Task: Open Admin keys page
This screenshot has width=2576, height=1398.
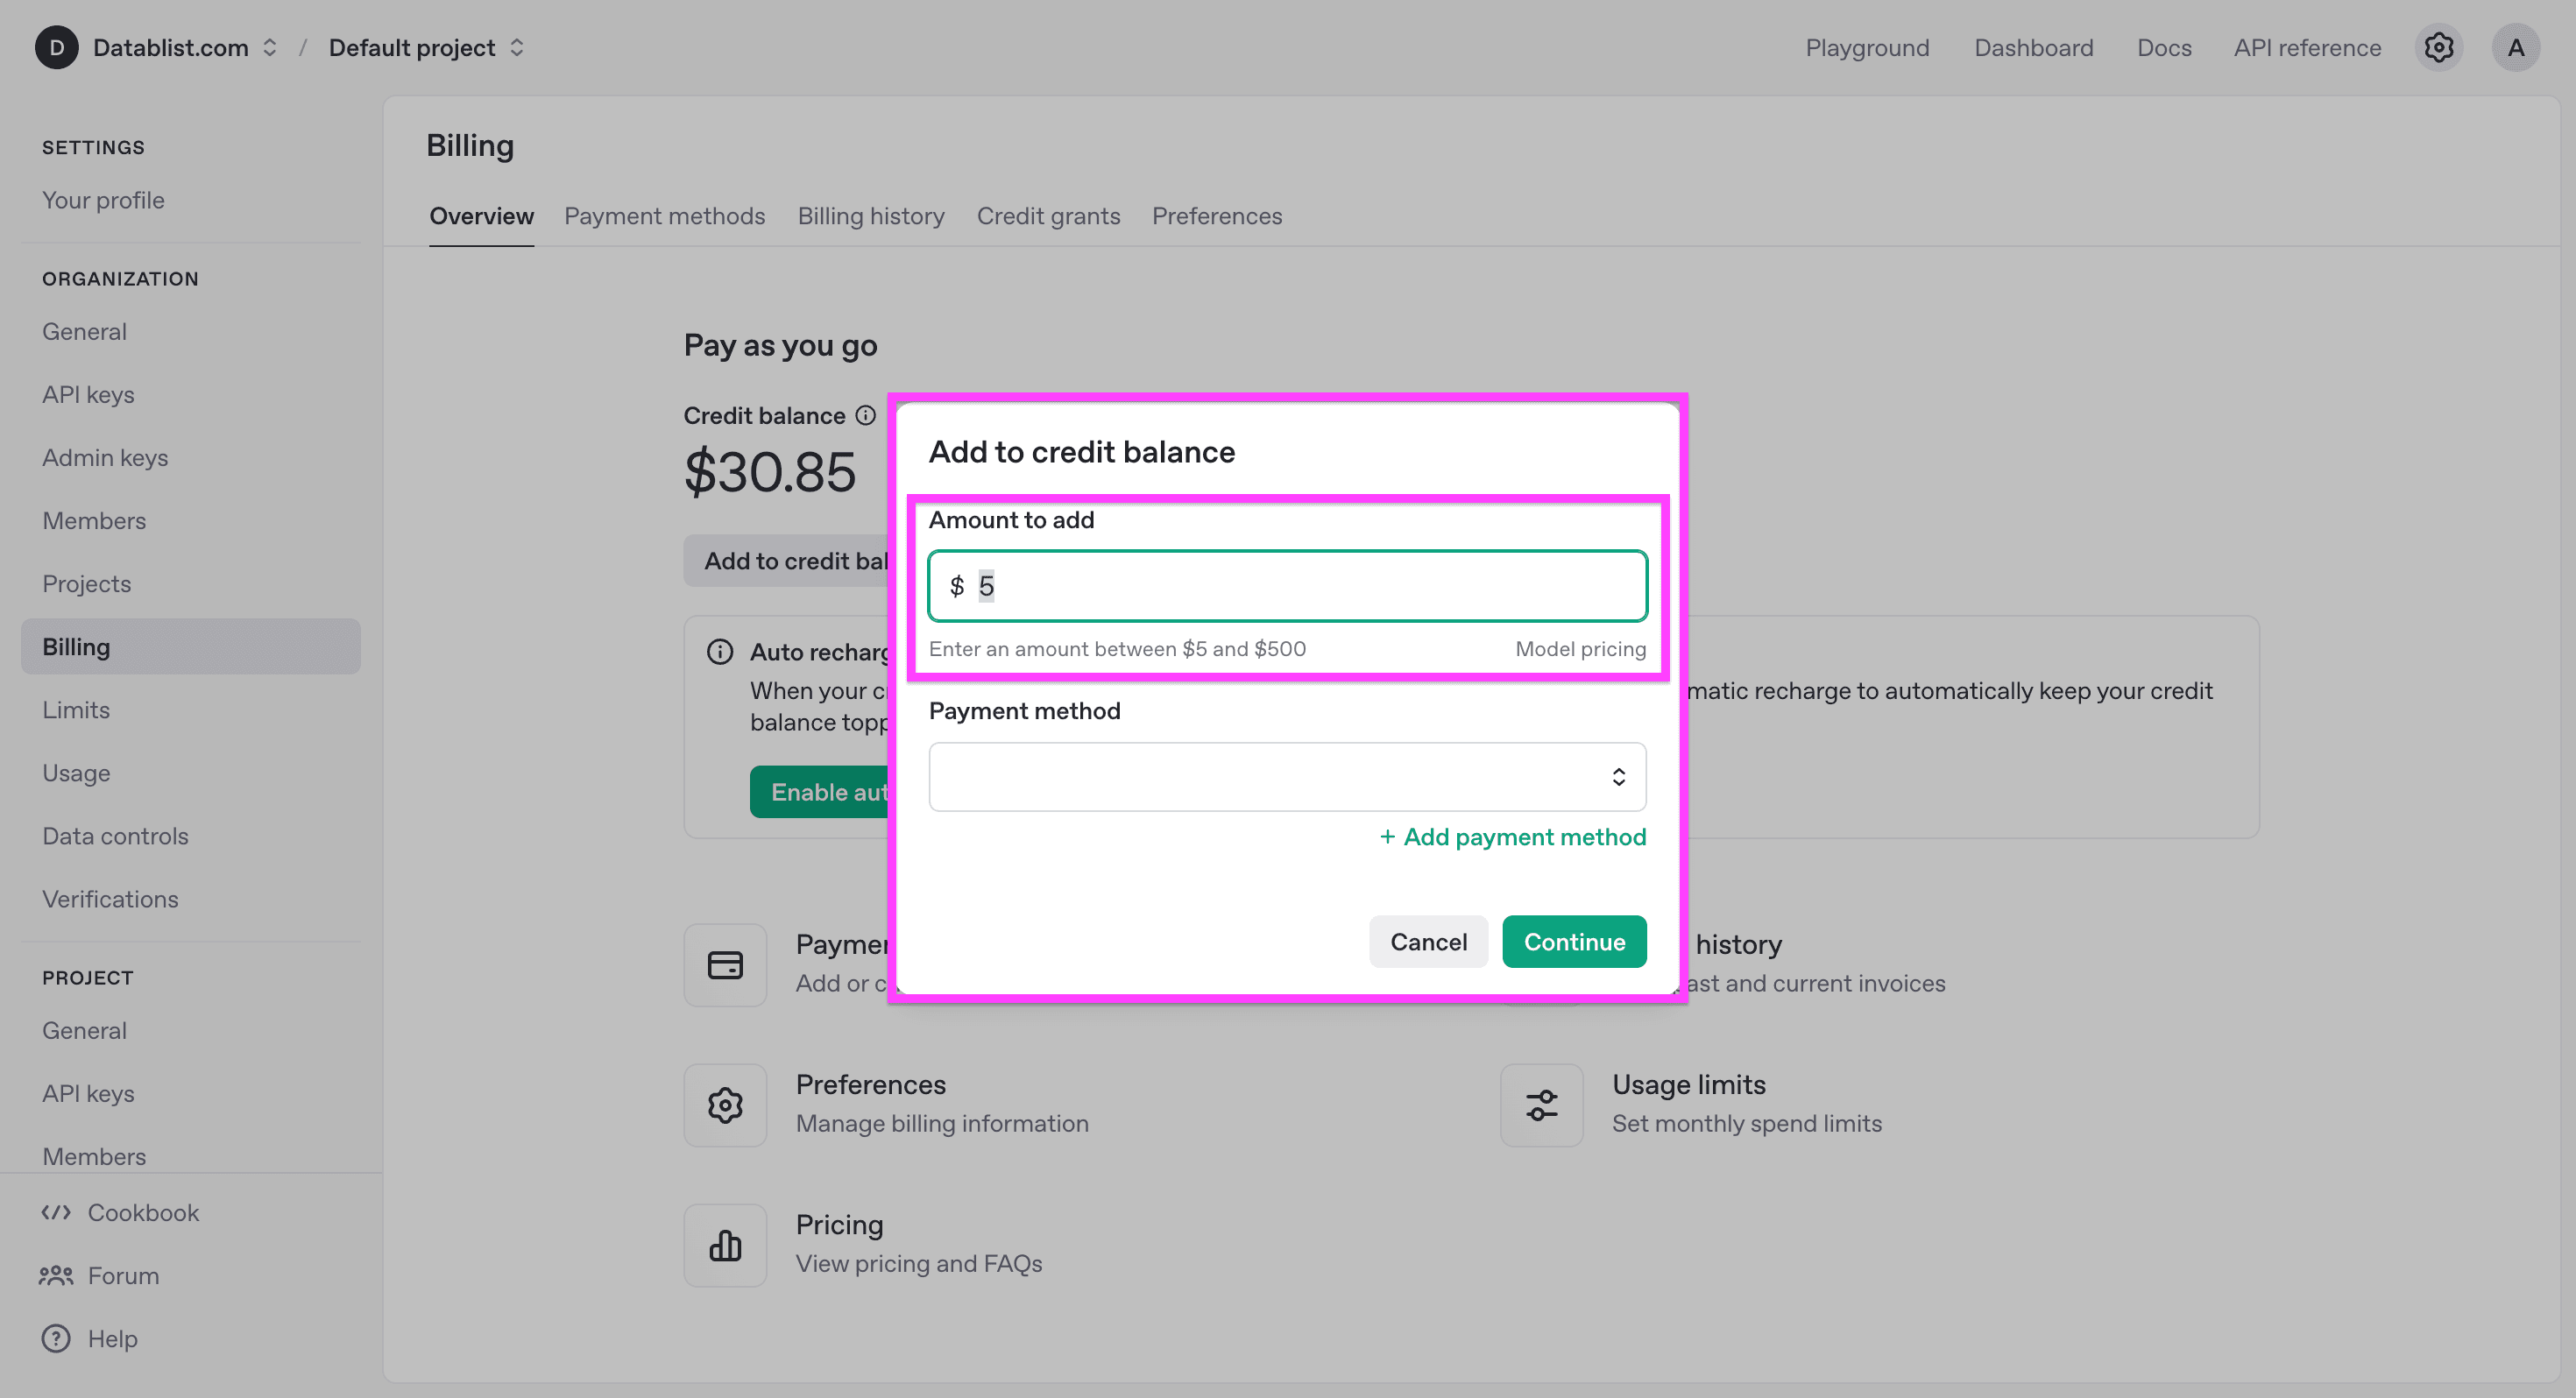Action: [105, 457]
